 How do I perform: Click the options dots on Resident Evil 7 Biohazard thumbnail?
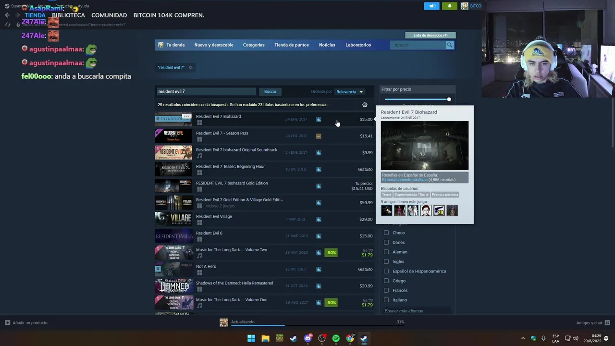point(186,116)
